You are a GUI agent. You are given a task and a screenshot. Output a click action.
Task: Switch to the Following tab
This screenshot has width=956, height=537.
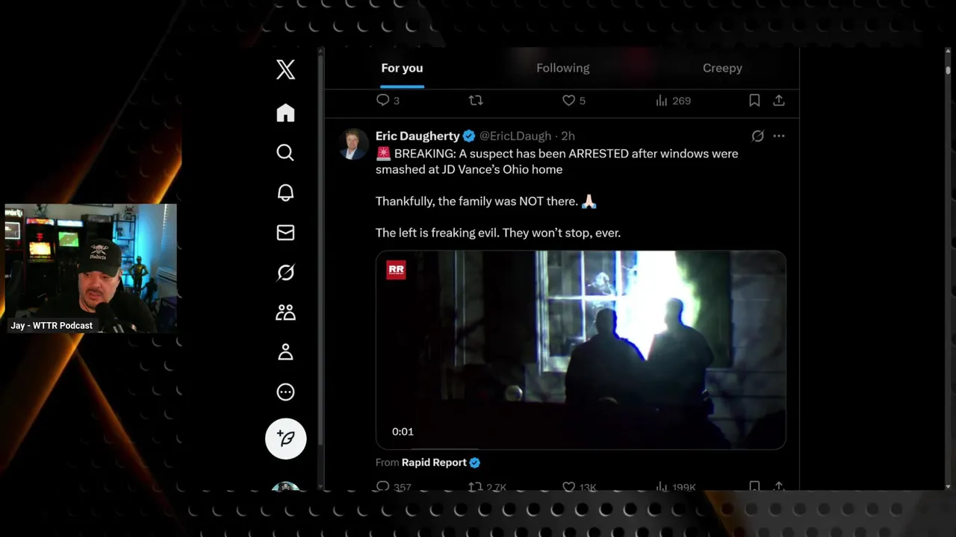[x=562, y=68]
